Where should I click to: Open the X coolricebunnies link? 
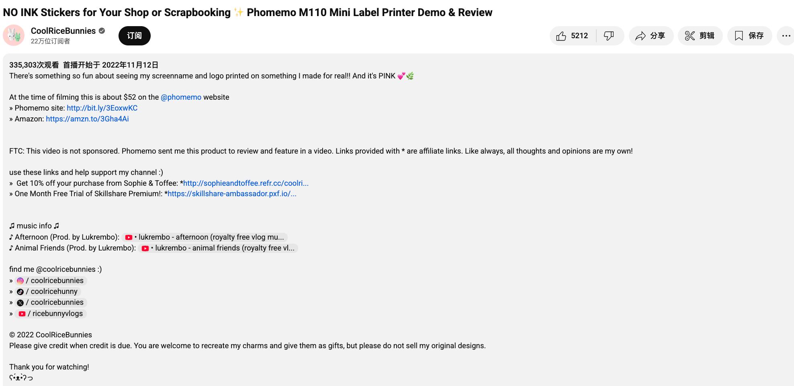tap(52, 302)
